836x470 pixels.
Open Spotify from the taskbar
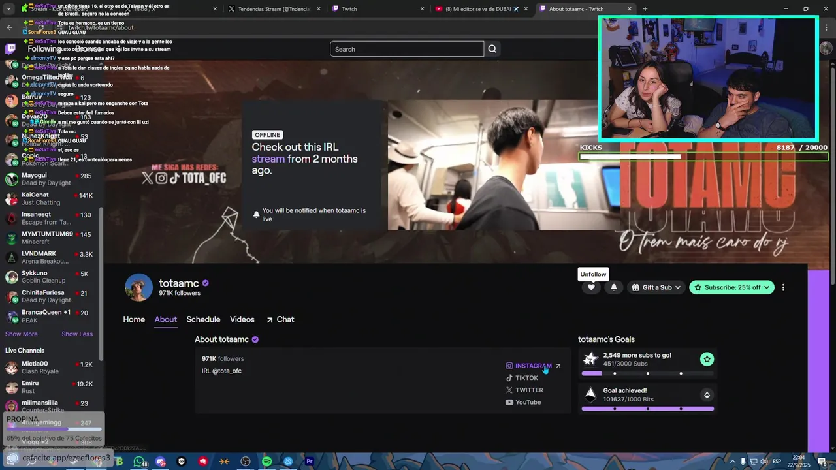[x=266, y=462]
